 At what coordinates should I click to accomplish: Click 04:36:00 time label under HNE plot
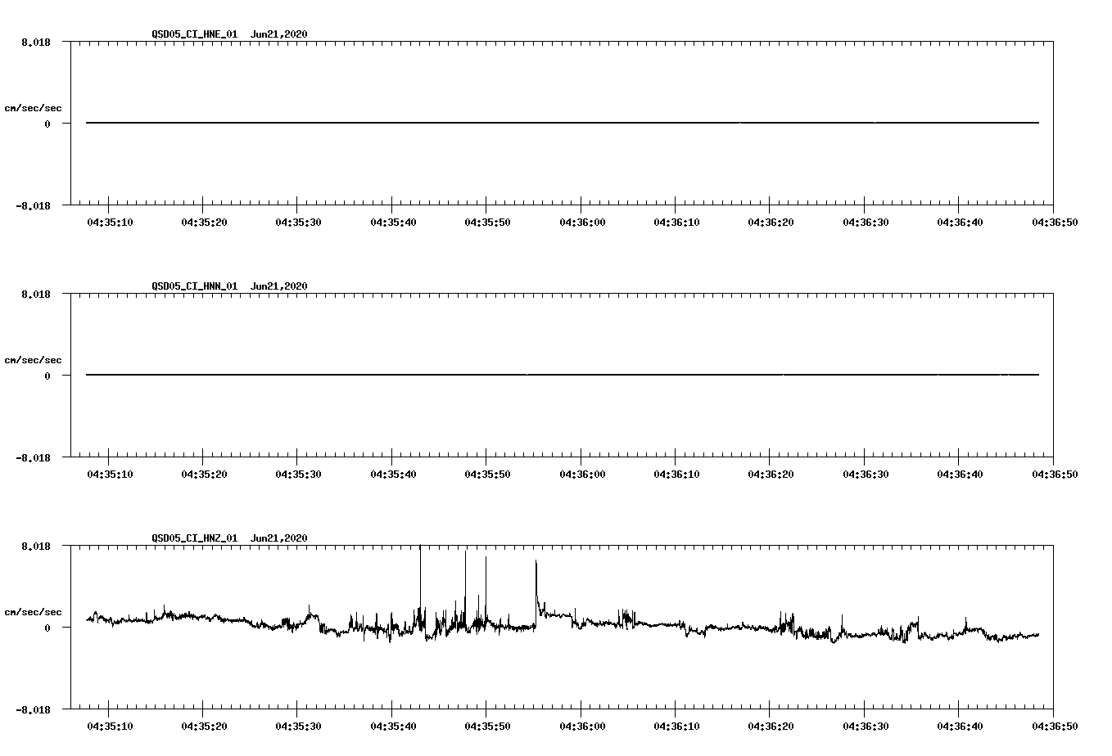coord(582,223)
